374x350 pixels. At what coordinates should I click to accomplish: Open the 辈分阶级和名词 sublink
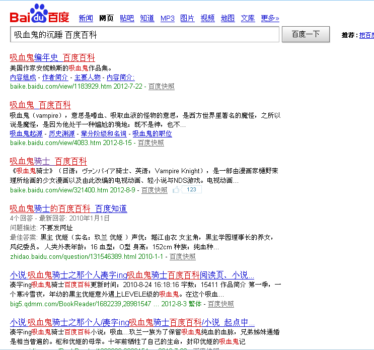[x=104, y=133]
